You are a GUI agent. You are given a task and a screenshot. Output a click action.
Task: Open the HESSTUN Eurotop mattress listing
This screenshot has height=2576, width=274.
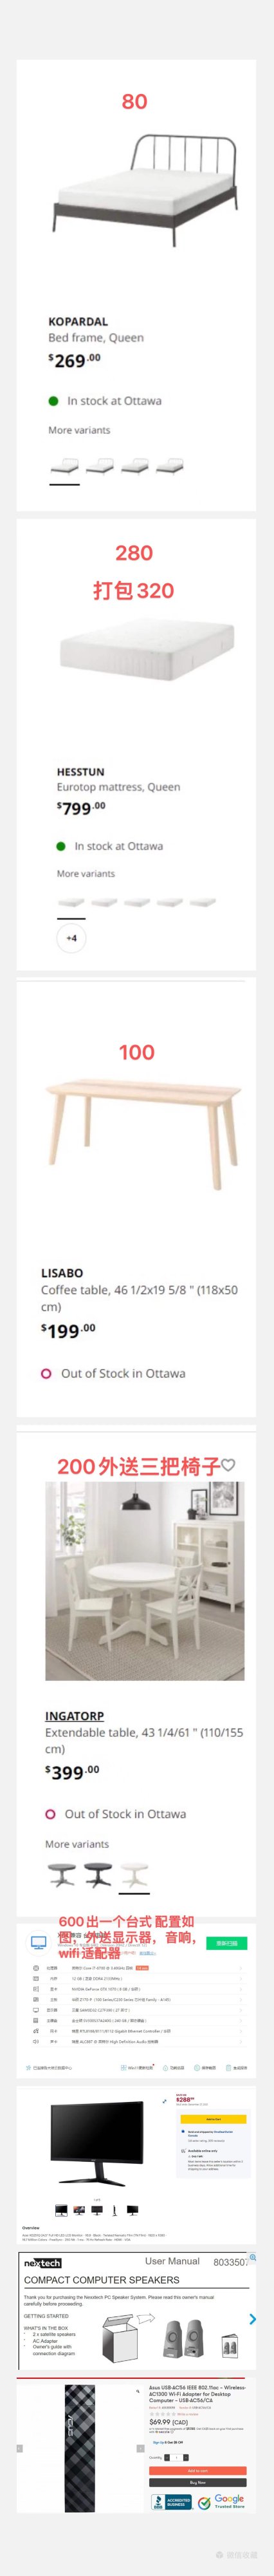pos(80,772)
